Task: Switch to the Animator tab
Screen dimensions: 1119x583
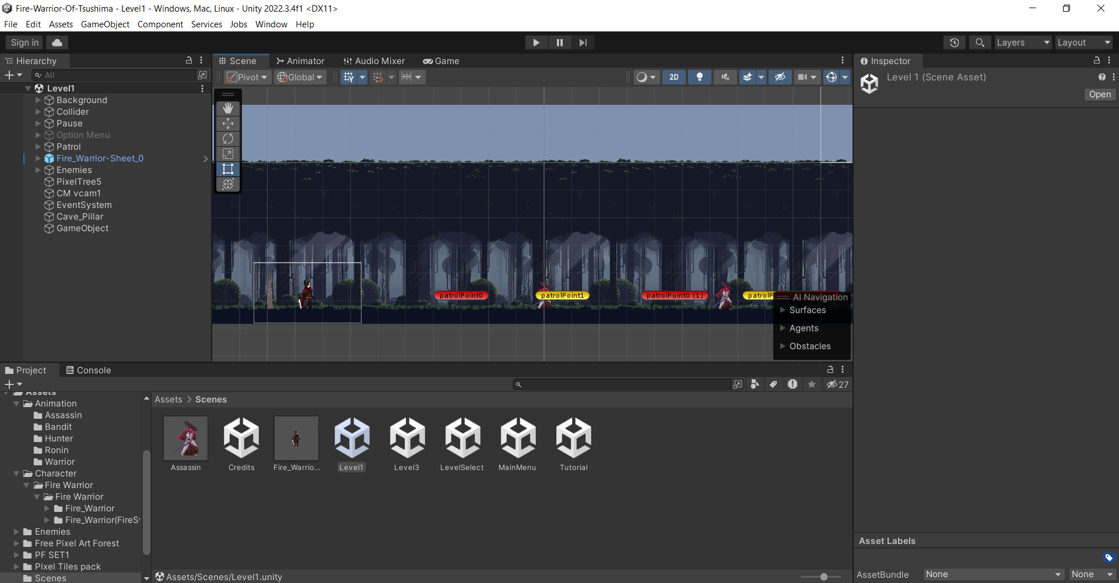Action: 300,61
